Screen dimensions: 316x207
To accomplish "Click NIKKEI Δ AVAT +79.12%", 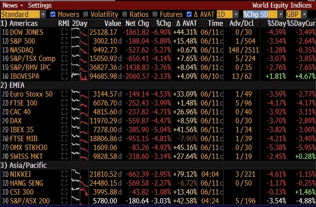I will (x=185, y=174).
